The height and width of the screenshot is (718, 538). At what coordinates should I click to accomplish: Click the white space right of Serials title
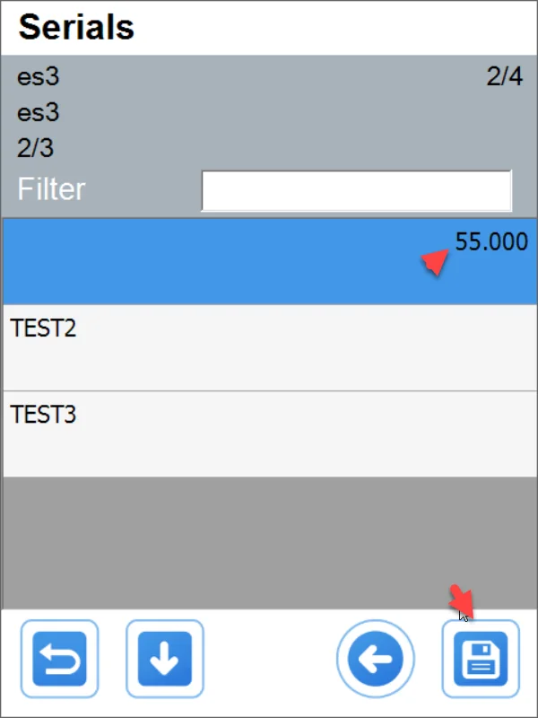341,28
